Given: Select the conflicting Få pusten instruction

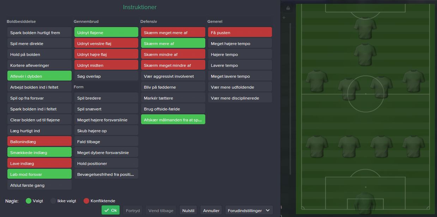Looking at the screenshot, I should click(240, 32).
